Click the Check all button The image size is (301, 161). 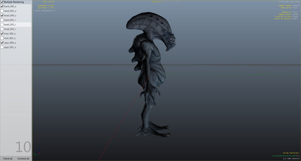coord(8,158)
